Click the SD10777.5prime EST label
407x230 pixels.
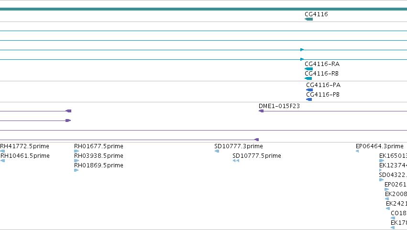[x=257, y=156]
